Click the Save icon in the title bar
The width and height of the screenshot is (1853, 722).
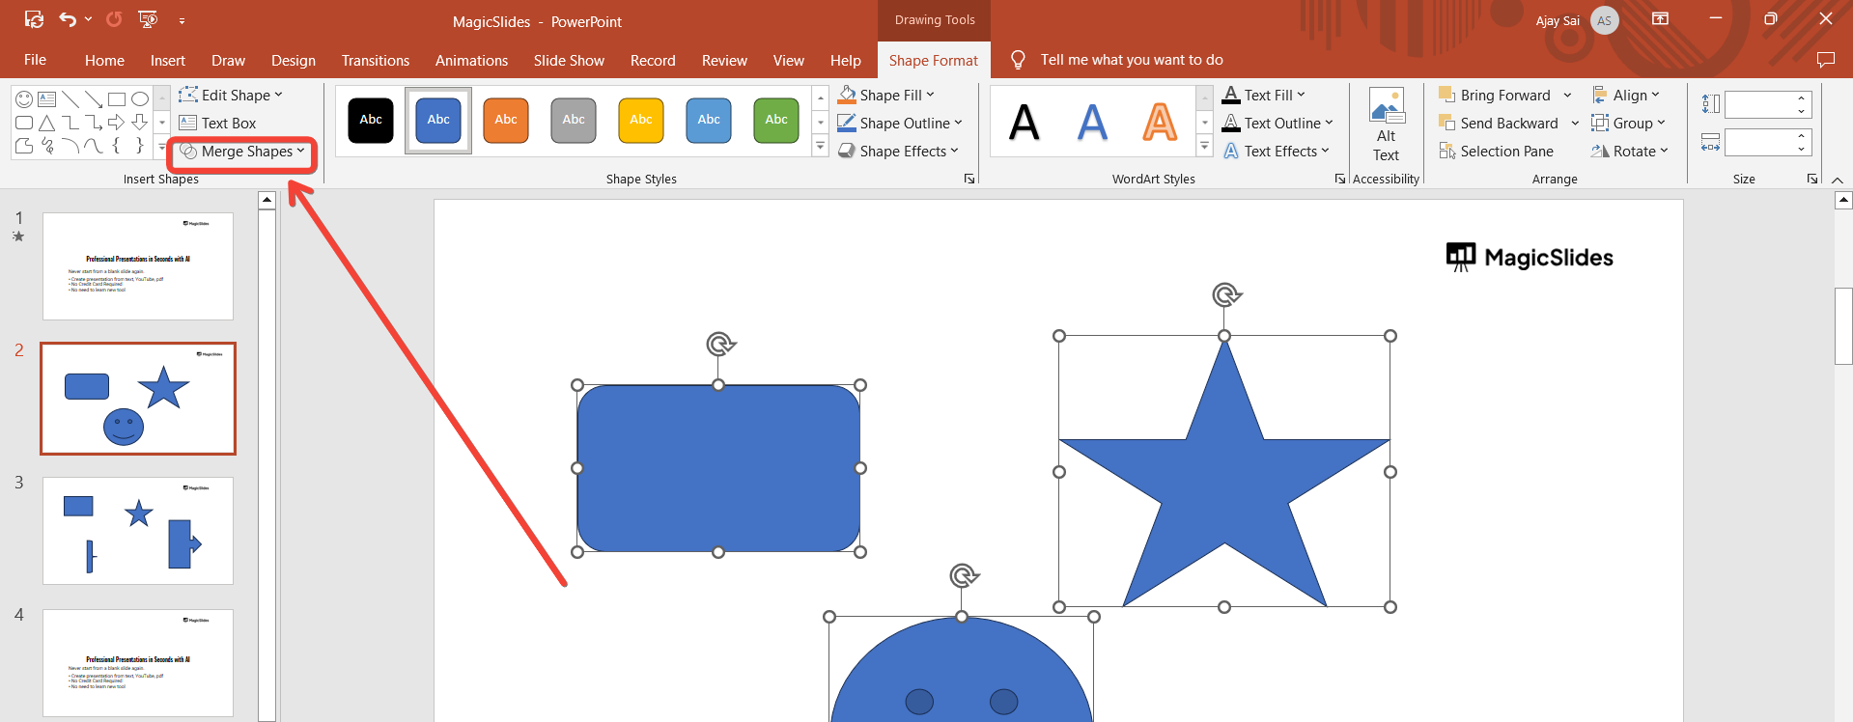(x=34, y=19)
